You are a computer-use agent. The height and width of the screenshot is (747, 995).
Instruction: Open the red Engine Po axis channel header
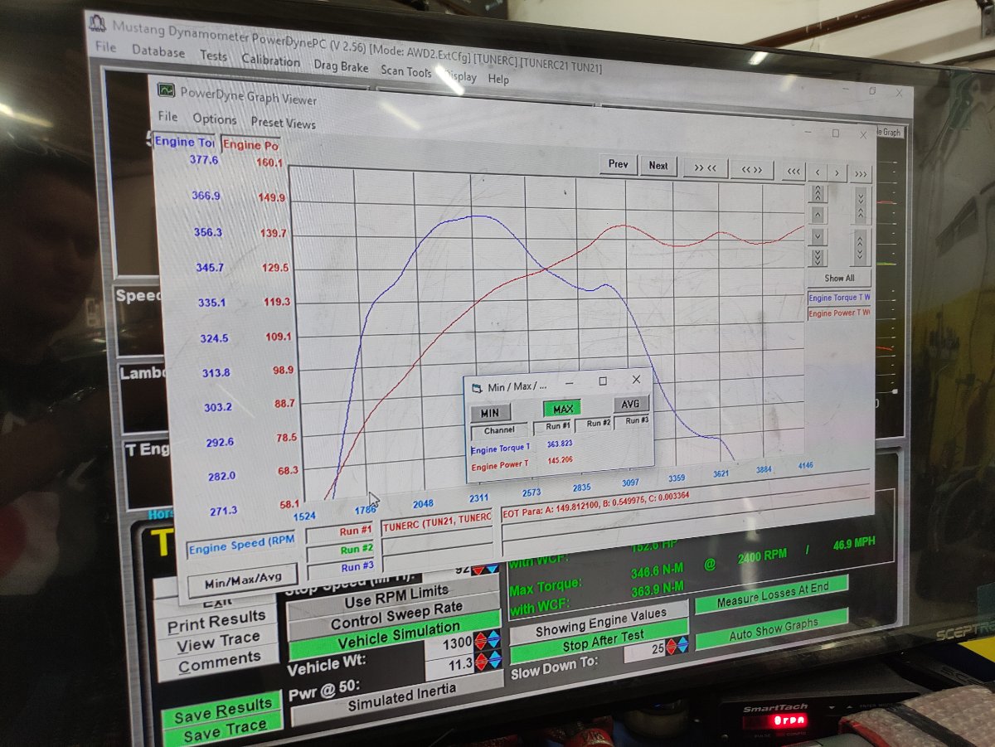click(x=251, y=145)
